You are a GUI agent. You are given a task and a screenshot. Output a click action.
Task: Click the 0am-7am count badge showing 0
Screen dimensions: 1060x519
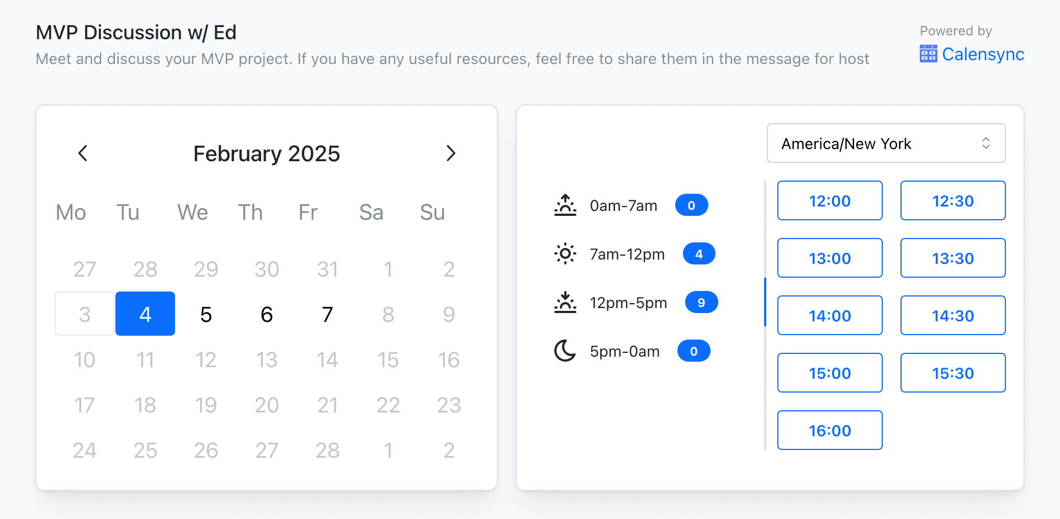pos(691,205)
